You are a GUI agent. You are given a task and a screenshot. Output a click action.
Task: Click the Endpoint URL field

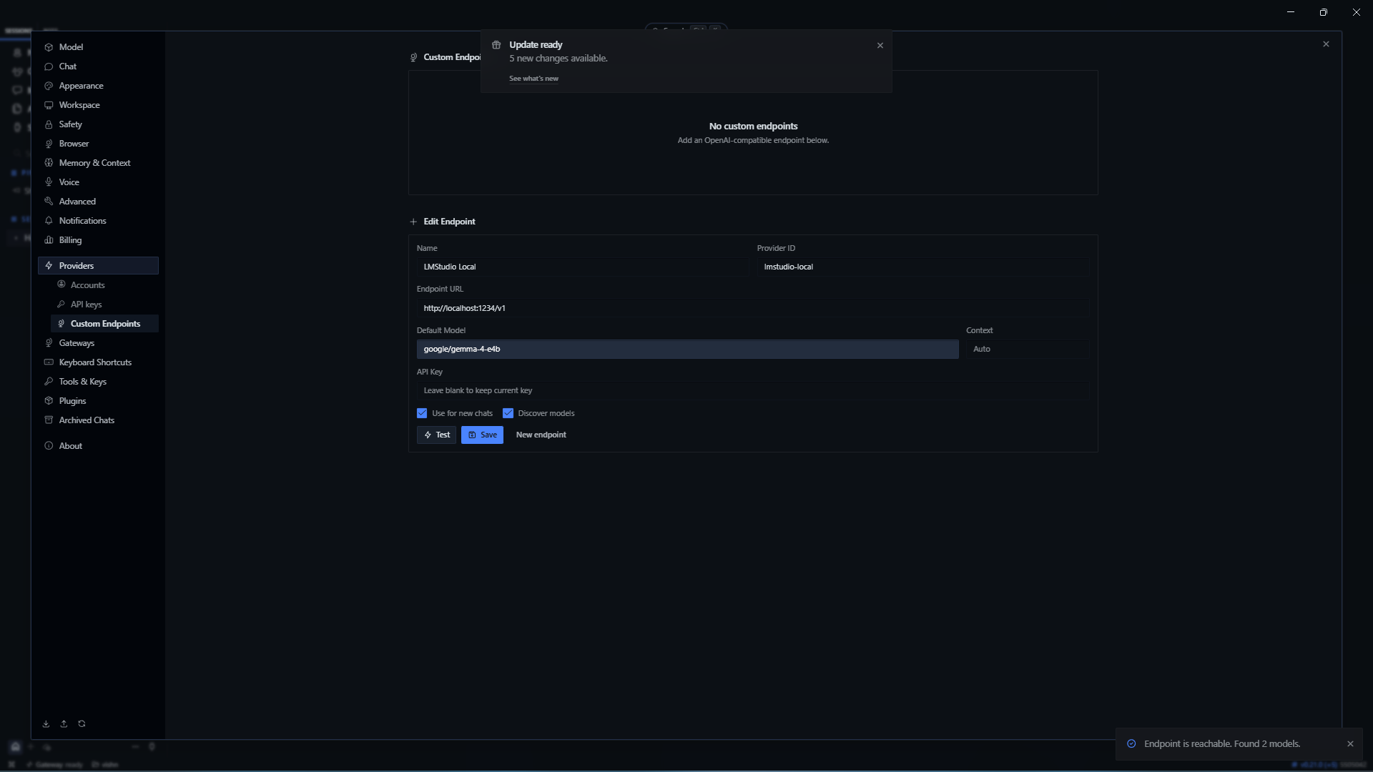coord(752,308)
